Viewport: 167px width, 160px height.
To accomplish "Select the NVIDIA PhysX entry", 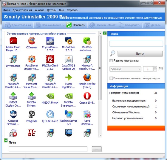I will point(50,96).
